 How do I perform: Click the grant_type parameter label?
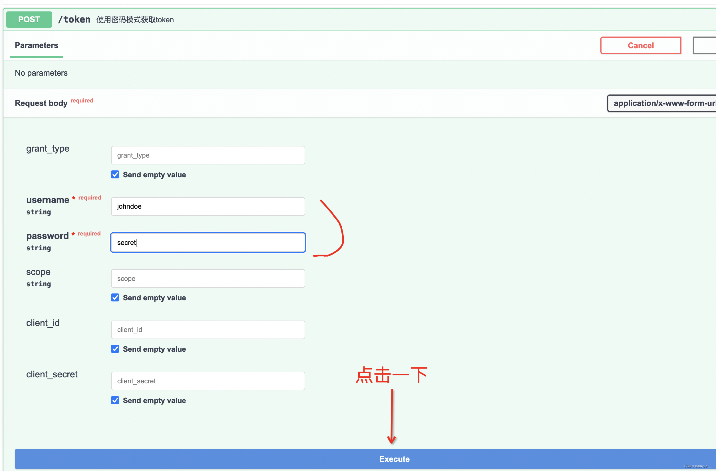[x=47, y=148]
